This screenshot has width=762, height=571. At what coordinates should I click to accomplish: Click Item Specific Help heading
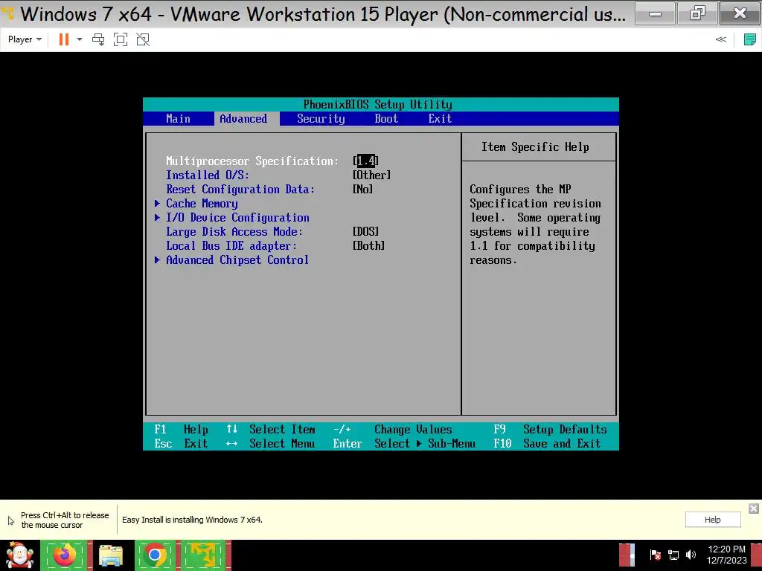coord(535,146)
